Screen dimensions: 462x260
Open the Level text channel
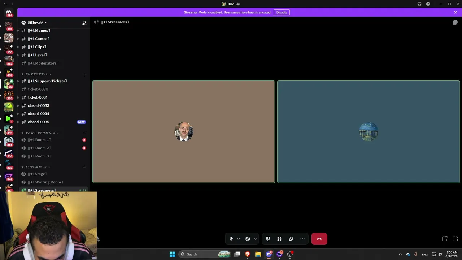point(54,55)
